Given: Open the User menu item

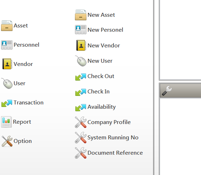Looking at the screenshot, I should (x=20, y=83).
